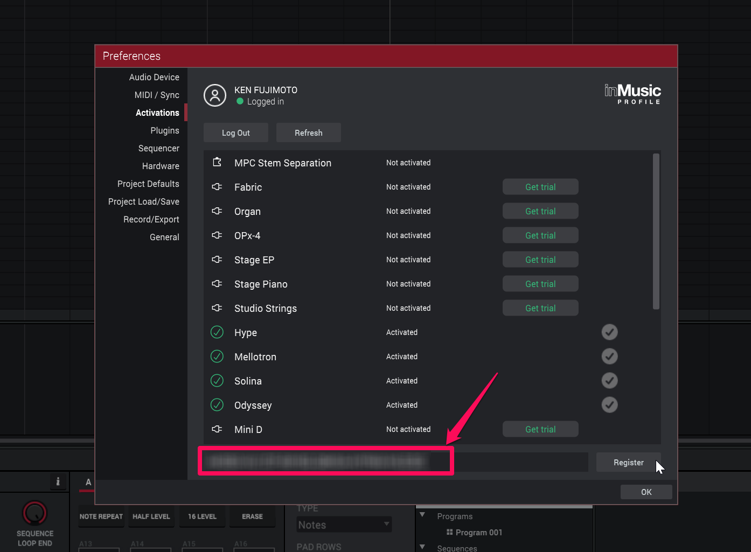
Task: Click the Organ plugin icon
Action: point(217,211)
